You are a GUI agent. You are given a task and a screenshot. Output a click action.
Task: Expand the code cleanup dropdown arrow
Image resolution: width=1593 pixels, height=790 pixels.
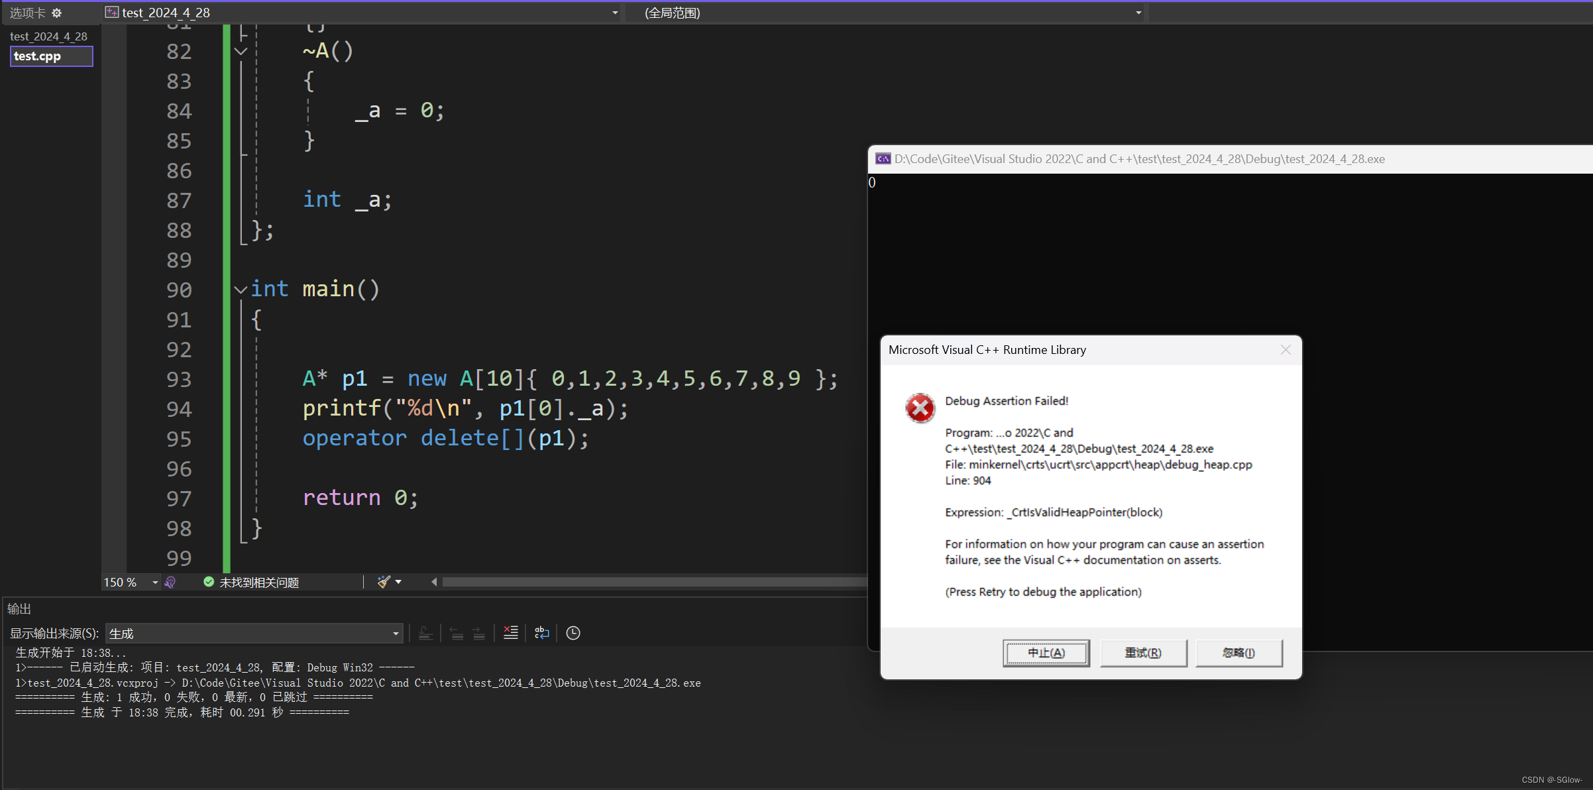click(398, 582)
